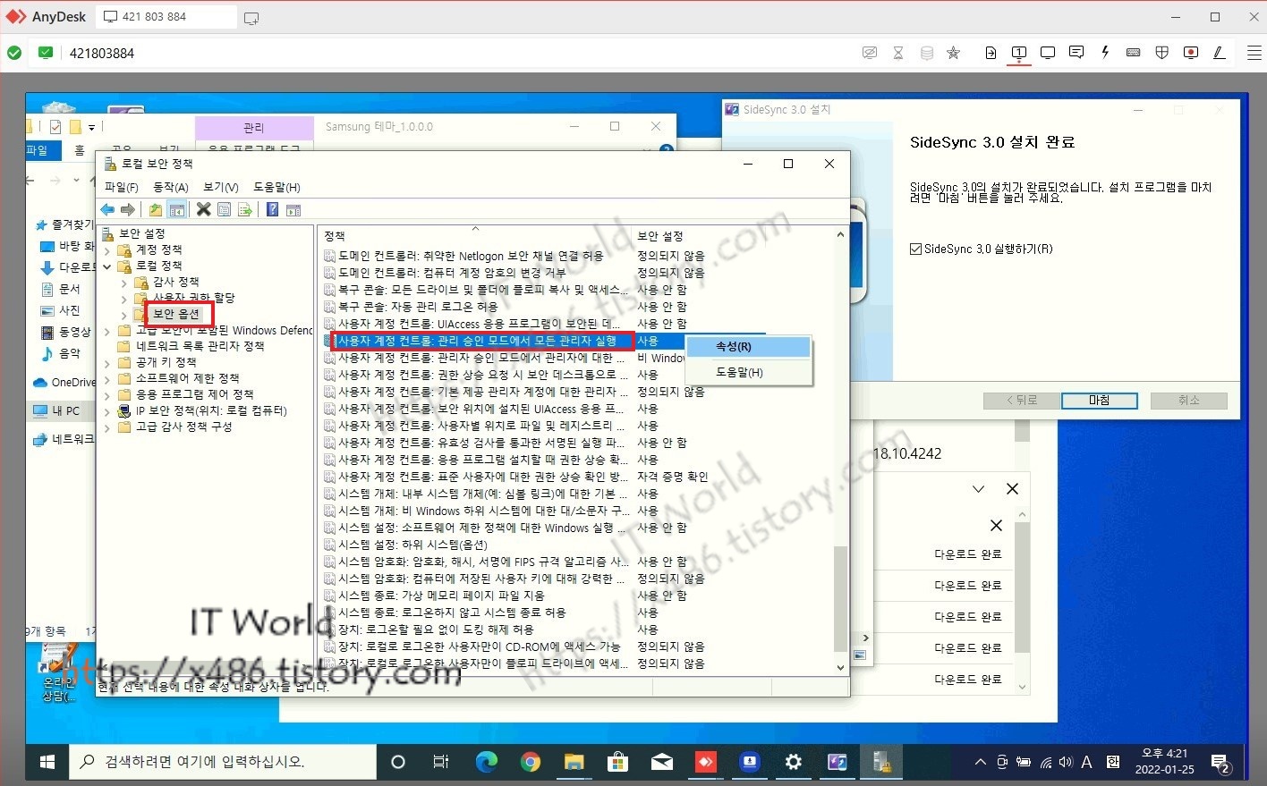Select 보안 옵션 tree item
This screenshot has width=1267, height=786.
click(x=176, y=314)
